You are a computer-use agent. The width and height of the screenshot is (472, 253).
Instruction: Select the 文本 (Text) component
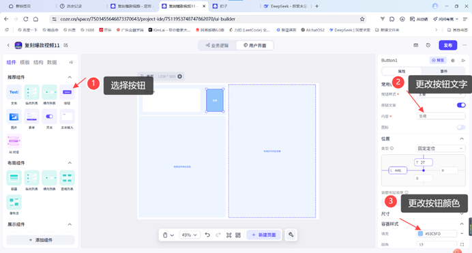(x=14, y=92)
